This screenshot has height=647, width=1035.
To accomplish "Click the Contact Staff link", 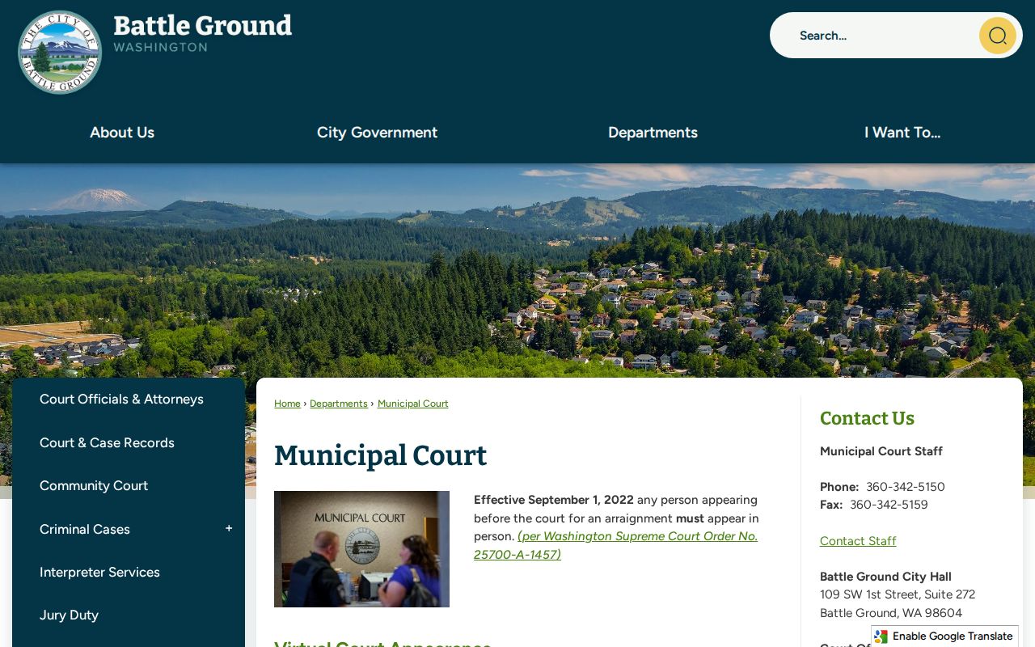I will pyautogui.click(x=858, y=541).
